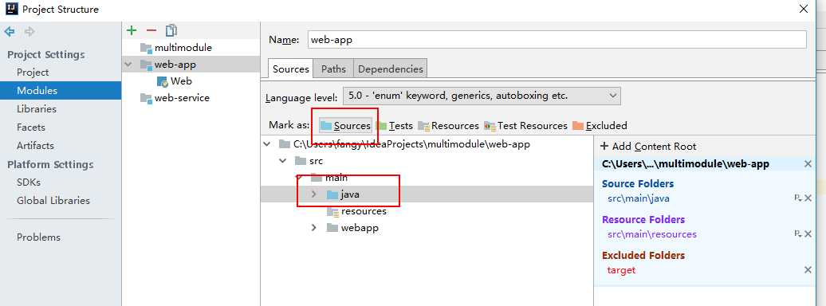Switch to the Paths tab
This screenshot has height=306, width=826.
pos(333,69)
